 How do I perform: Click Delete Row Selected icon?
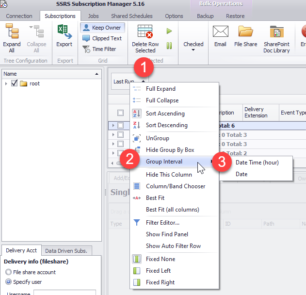145,31
